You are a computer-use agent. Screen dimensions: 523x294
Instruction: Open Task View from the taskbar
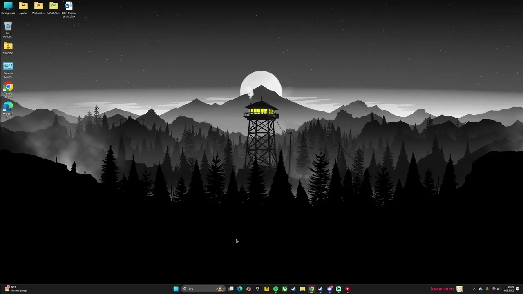231,289
